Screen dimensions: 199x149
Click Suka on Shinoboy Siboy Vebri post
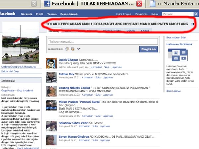pyautogui.click(x=95, y=126)
